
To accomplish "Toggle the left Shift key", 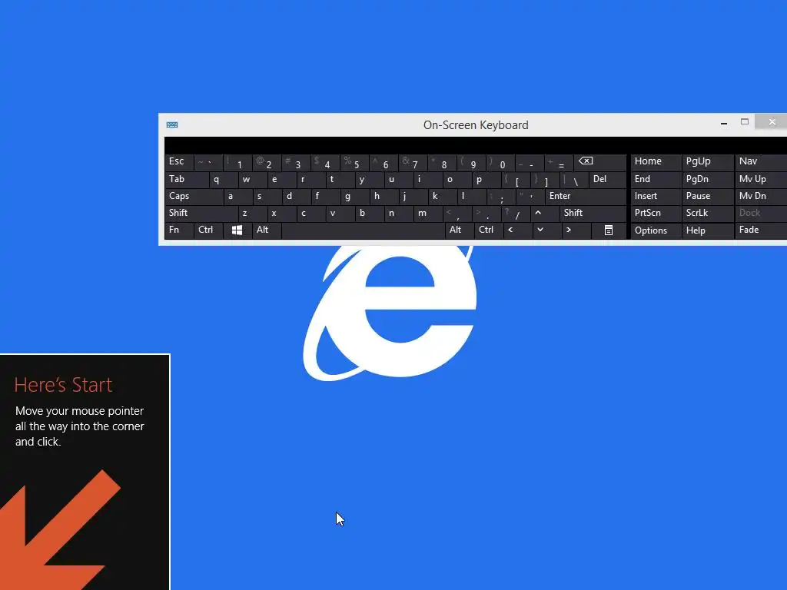I will tap(201, 214).
